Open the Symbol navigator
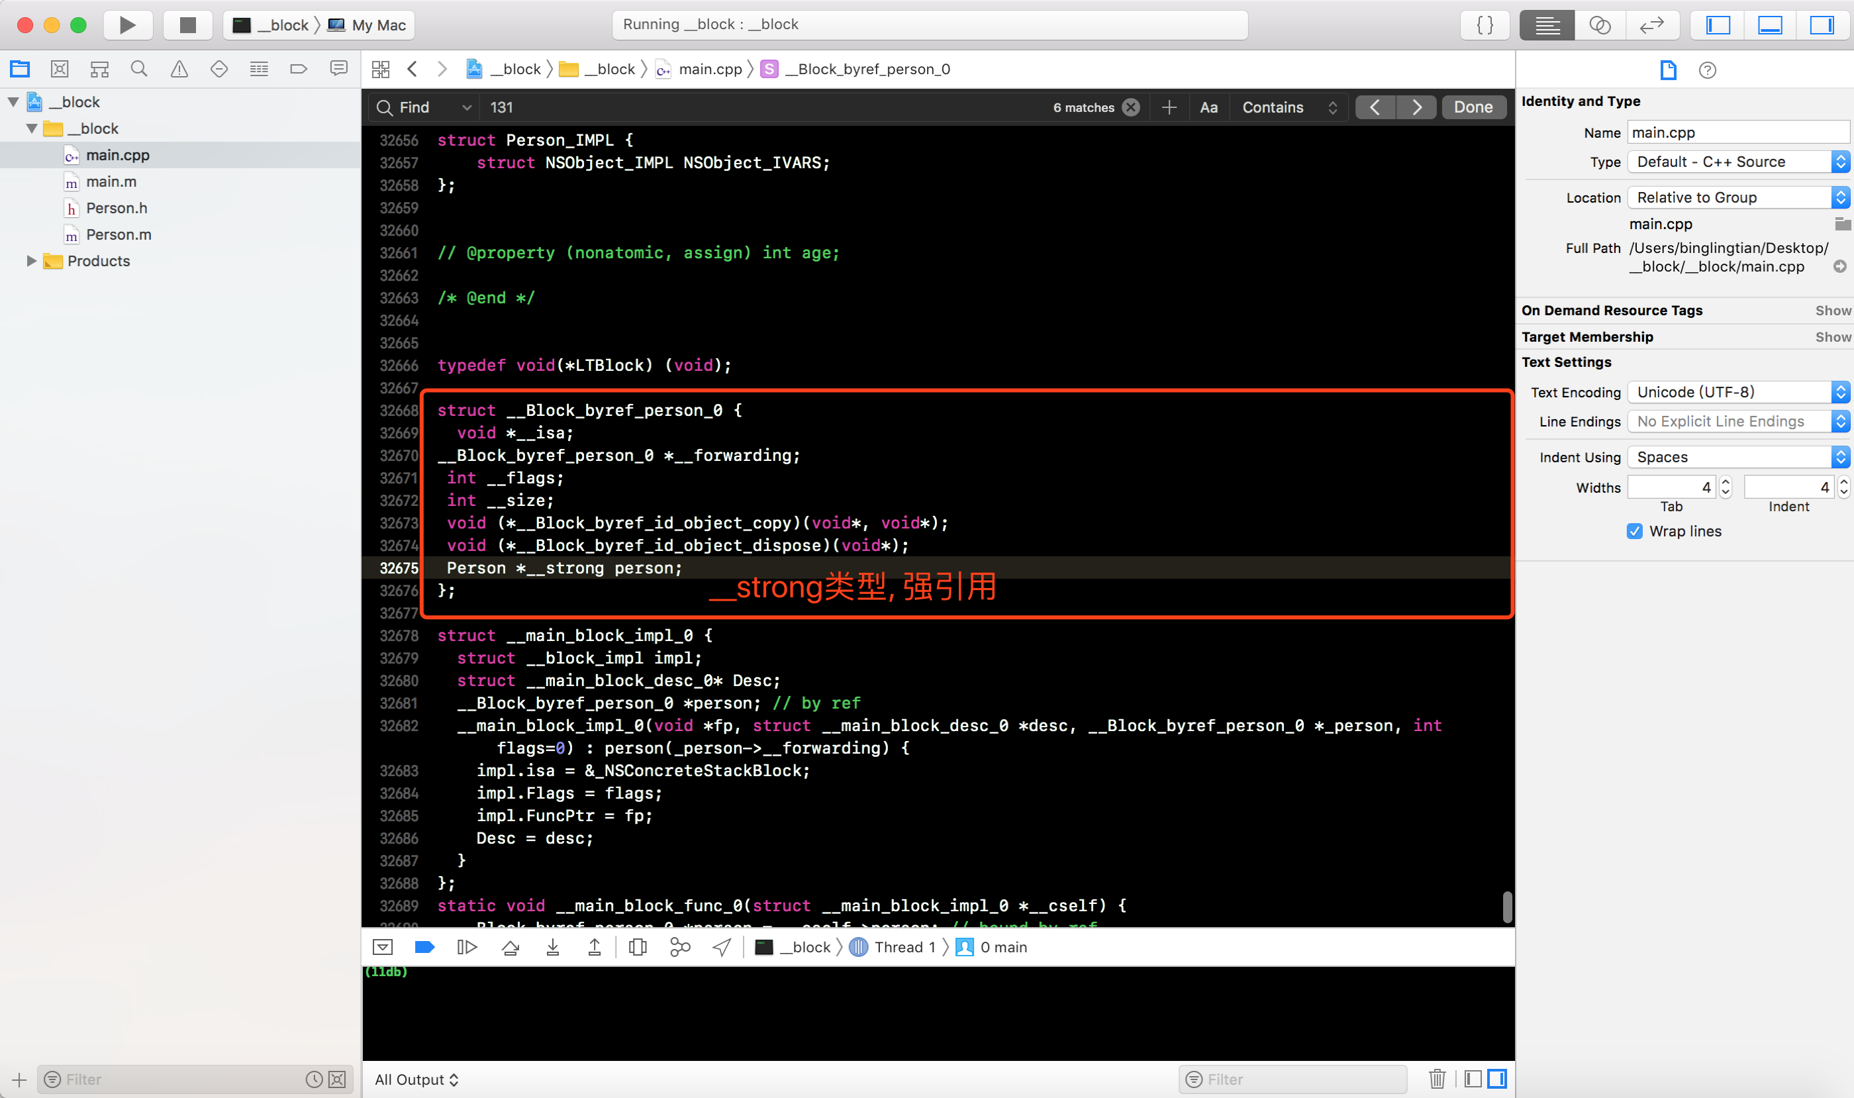 coord(100,69)
